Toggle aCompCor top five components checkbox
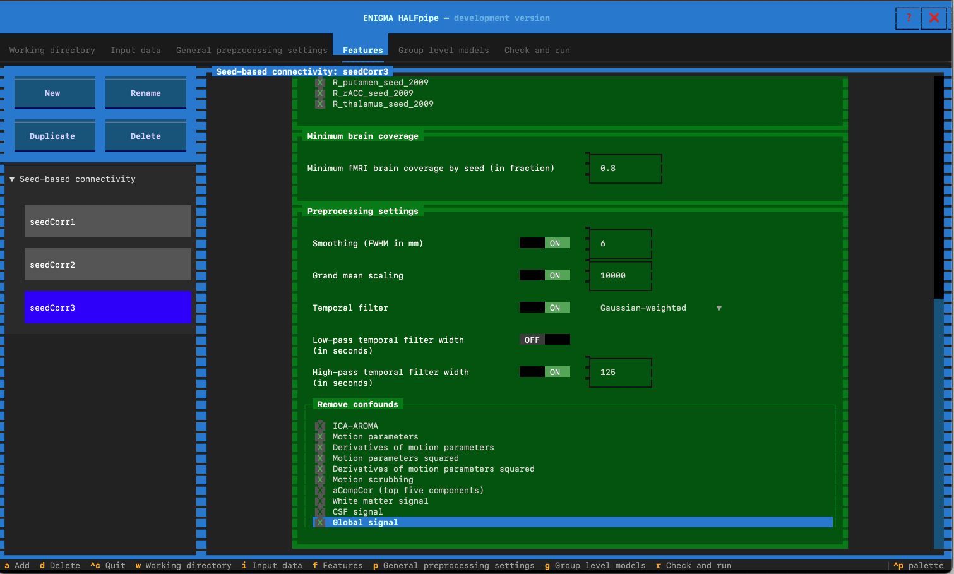The height and width of the screenshot is (574, 954). pyautogui.click(x=320, y=491)
